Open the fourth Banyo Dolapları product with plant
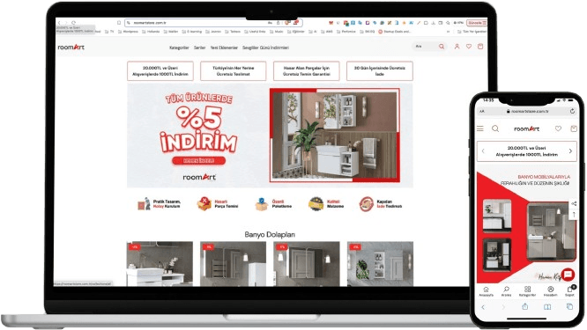Screen dimensions: 587x330 click(x=380, y=264)
